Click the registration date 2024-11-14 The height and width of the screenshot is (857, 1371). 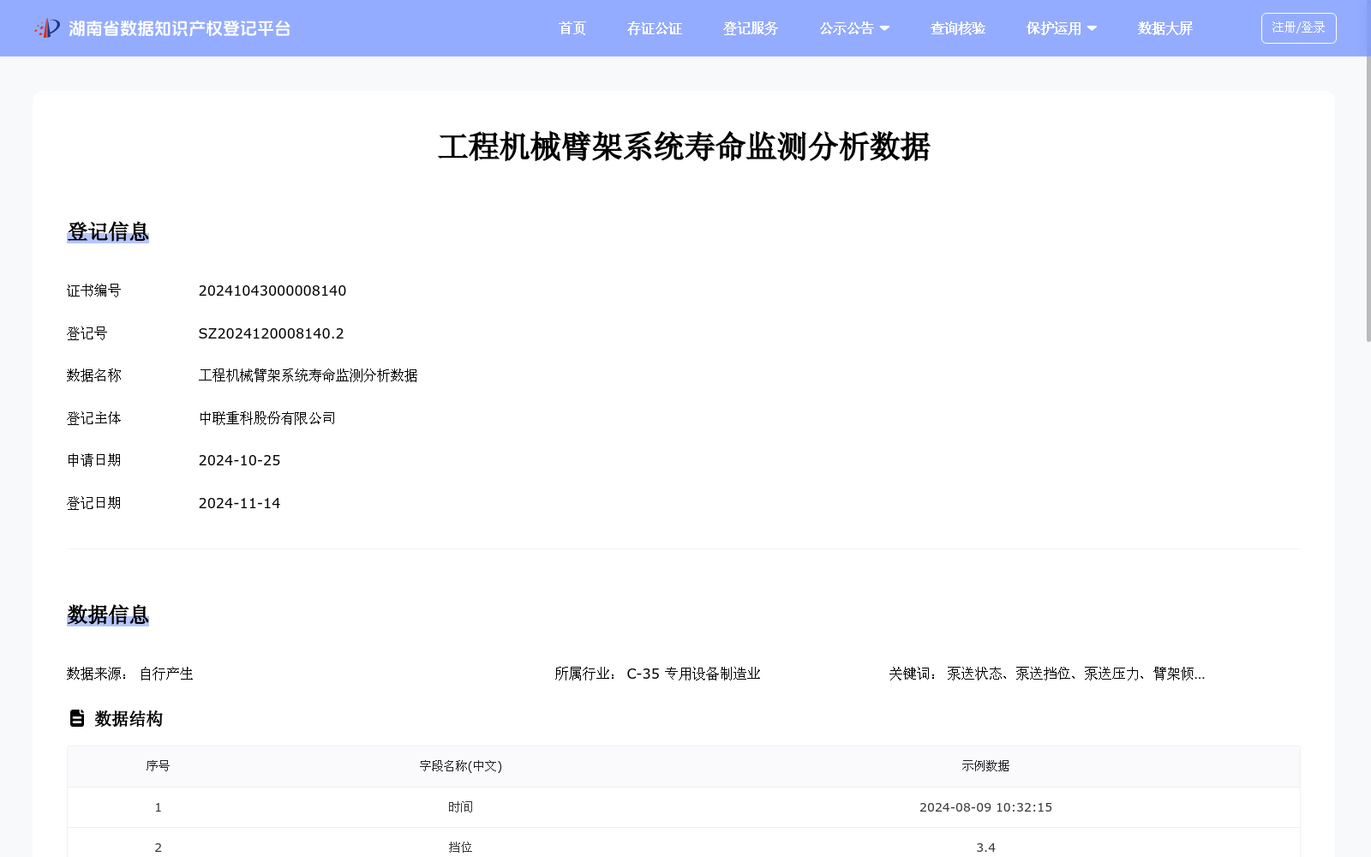(x=240, y=503)
